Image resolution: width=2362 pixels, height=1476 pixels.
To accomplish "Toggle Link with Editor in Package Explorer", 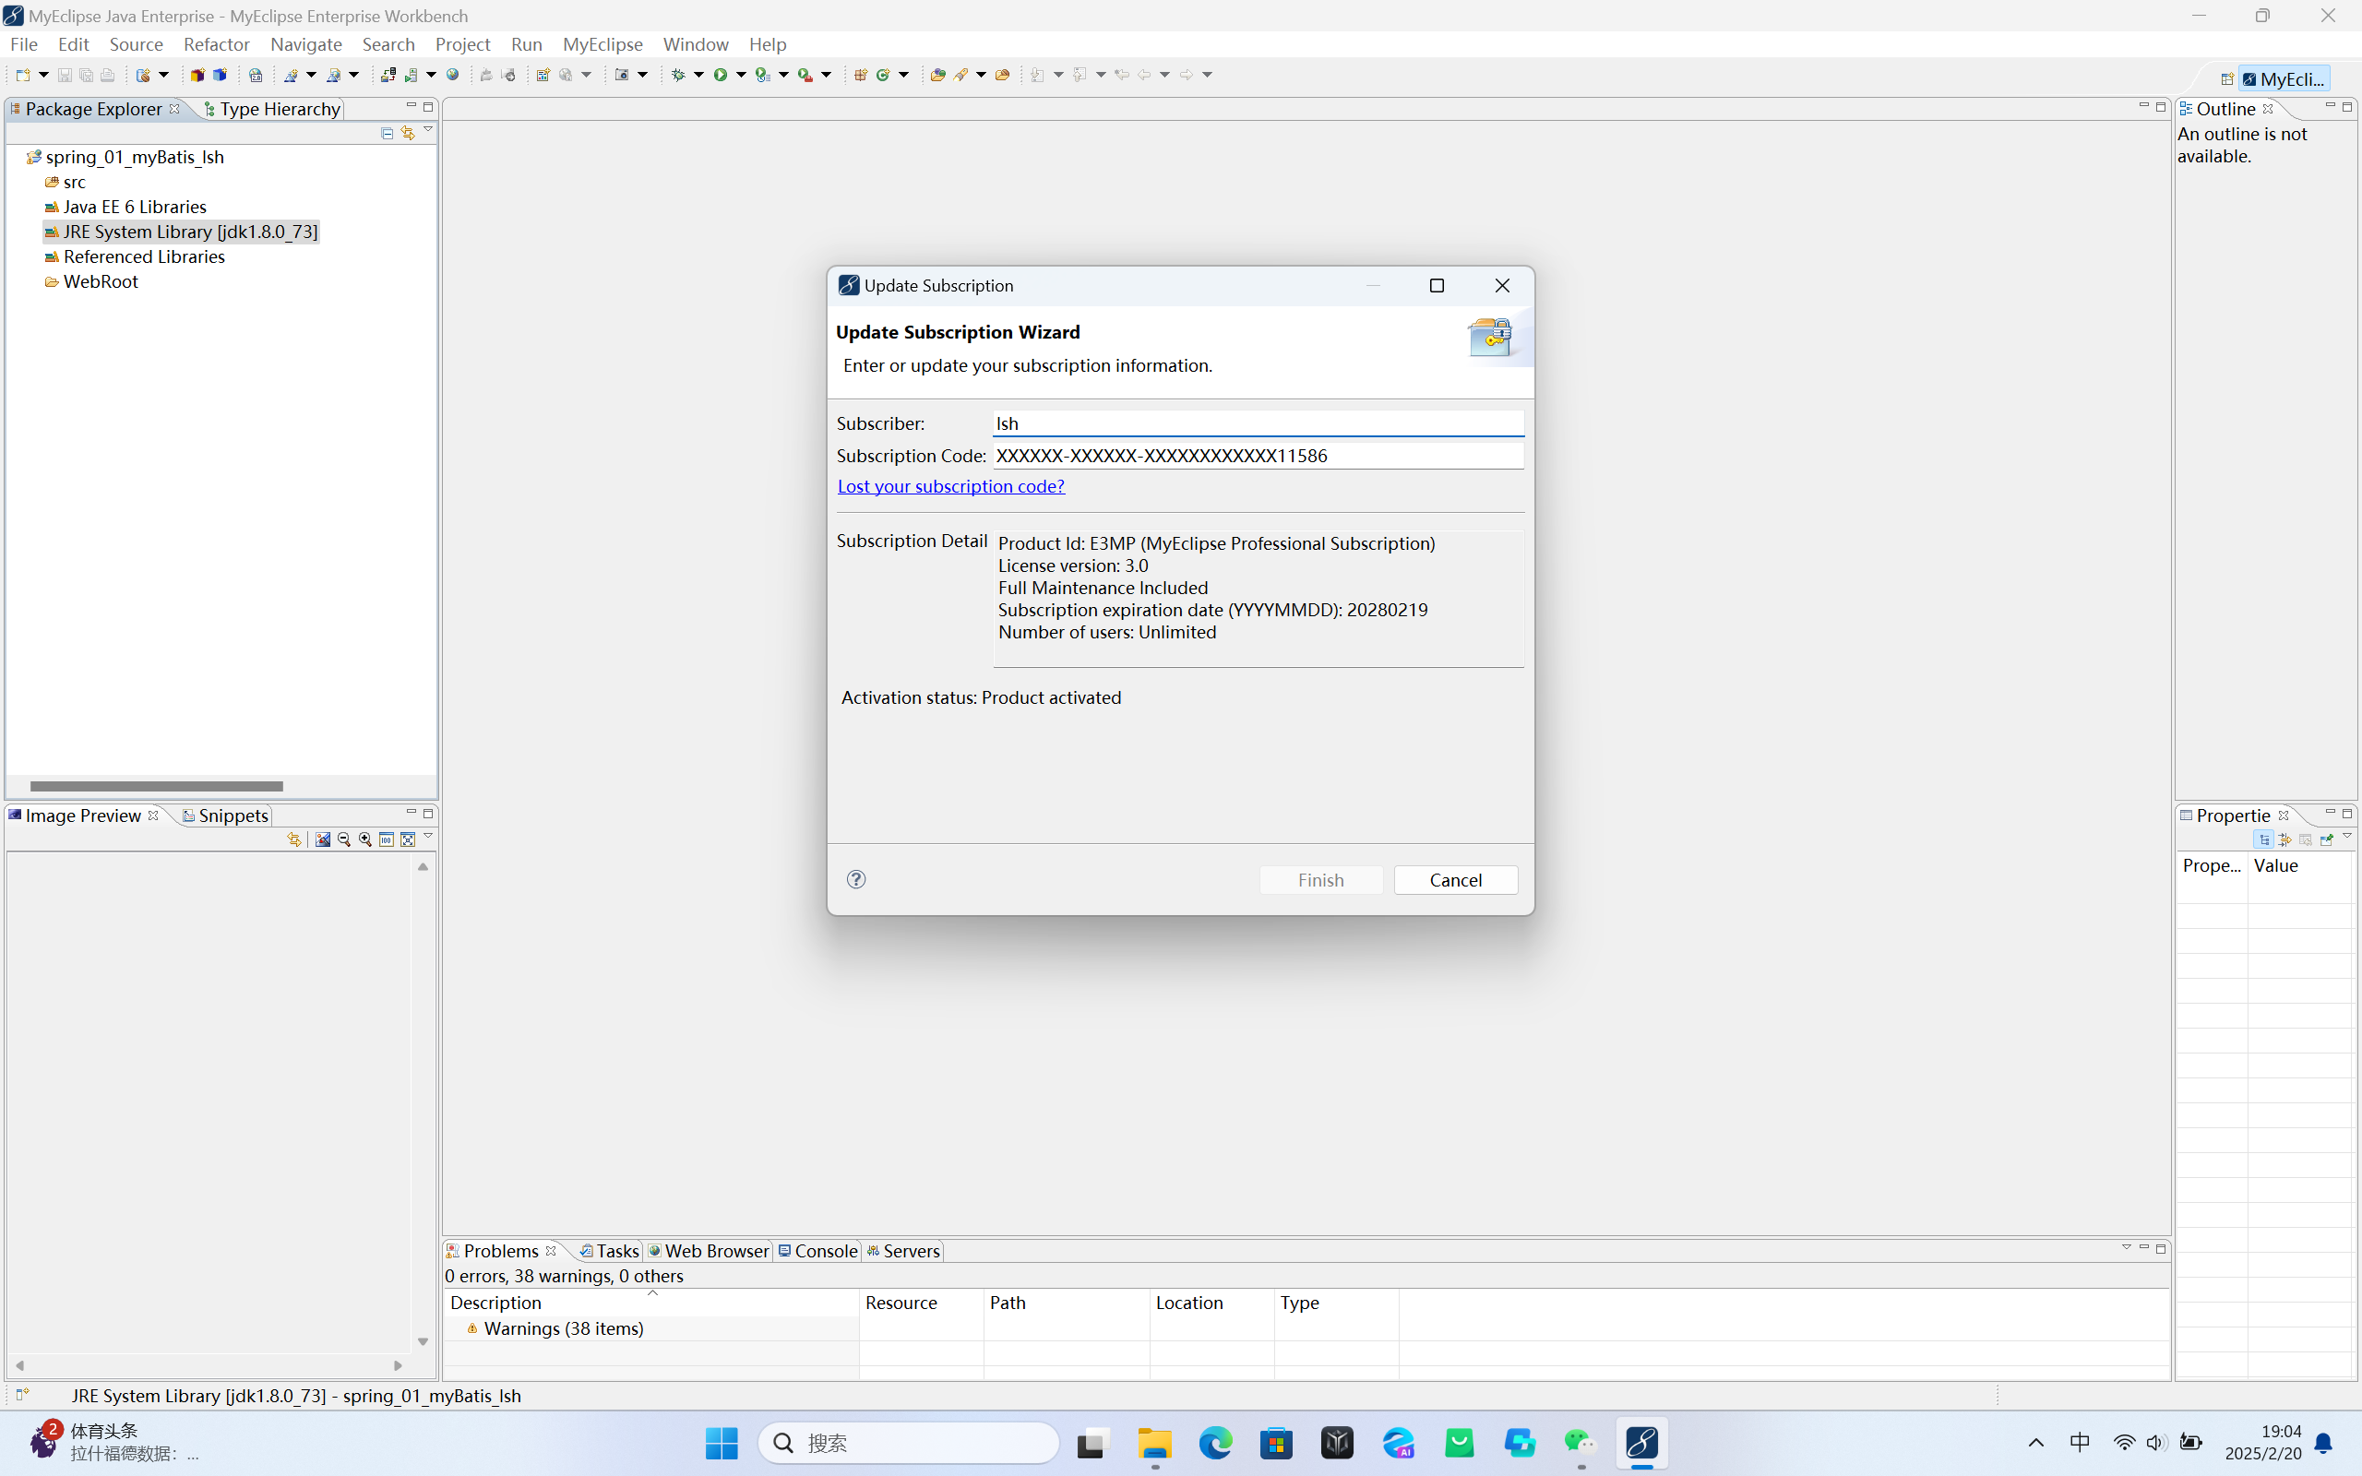I will pyautogui.click(x=408, y=133).
